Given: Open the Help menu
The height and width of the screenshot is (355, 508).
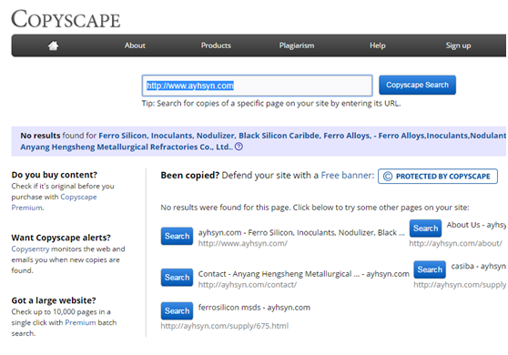Looking at the screenshot, I should pos(378,46).
